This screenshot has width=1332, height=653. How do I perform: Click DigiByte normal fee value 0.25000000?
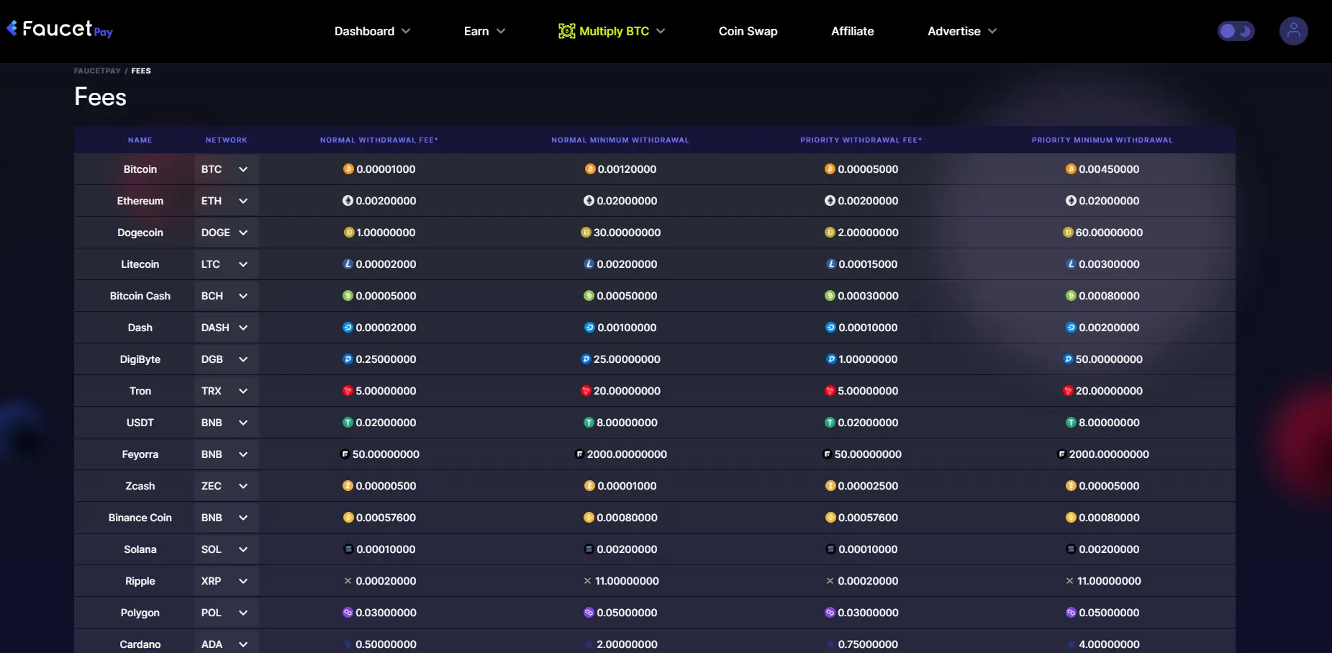point(386,359)
